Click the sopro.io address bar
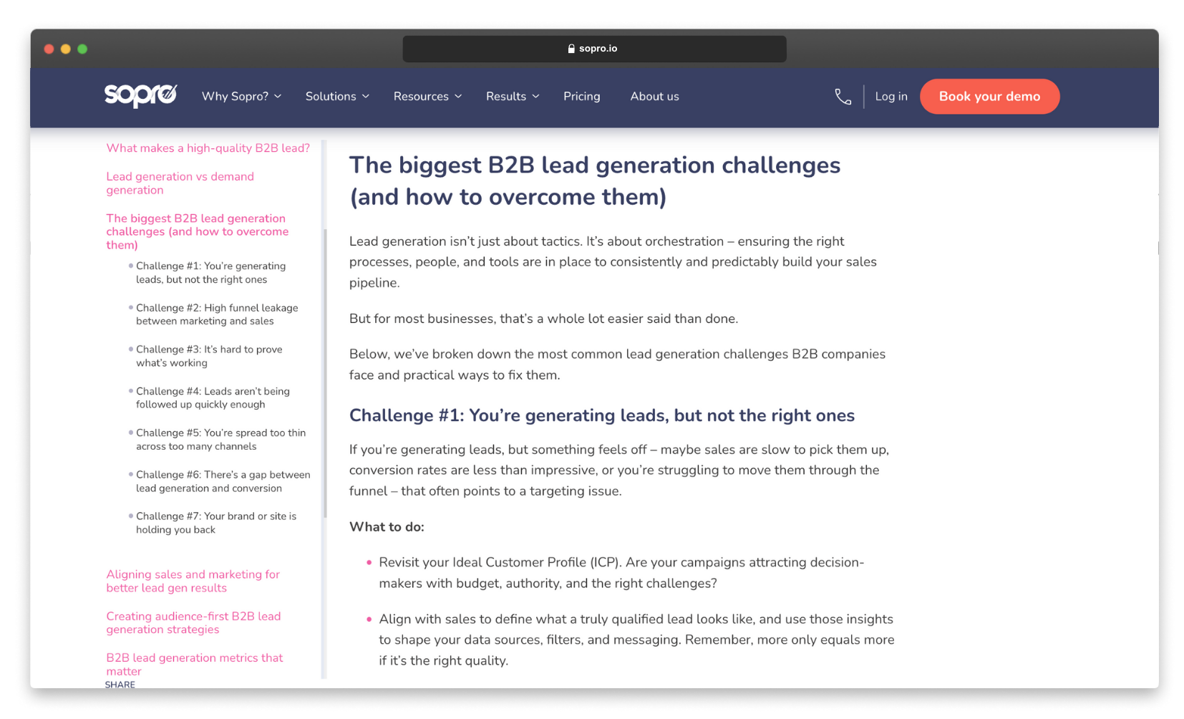1184x719 pixels. (594, 48)
